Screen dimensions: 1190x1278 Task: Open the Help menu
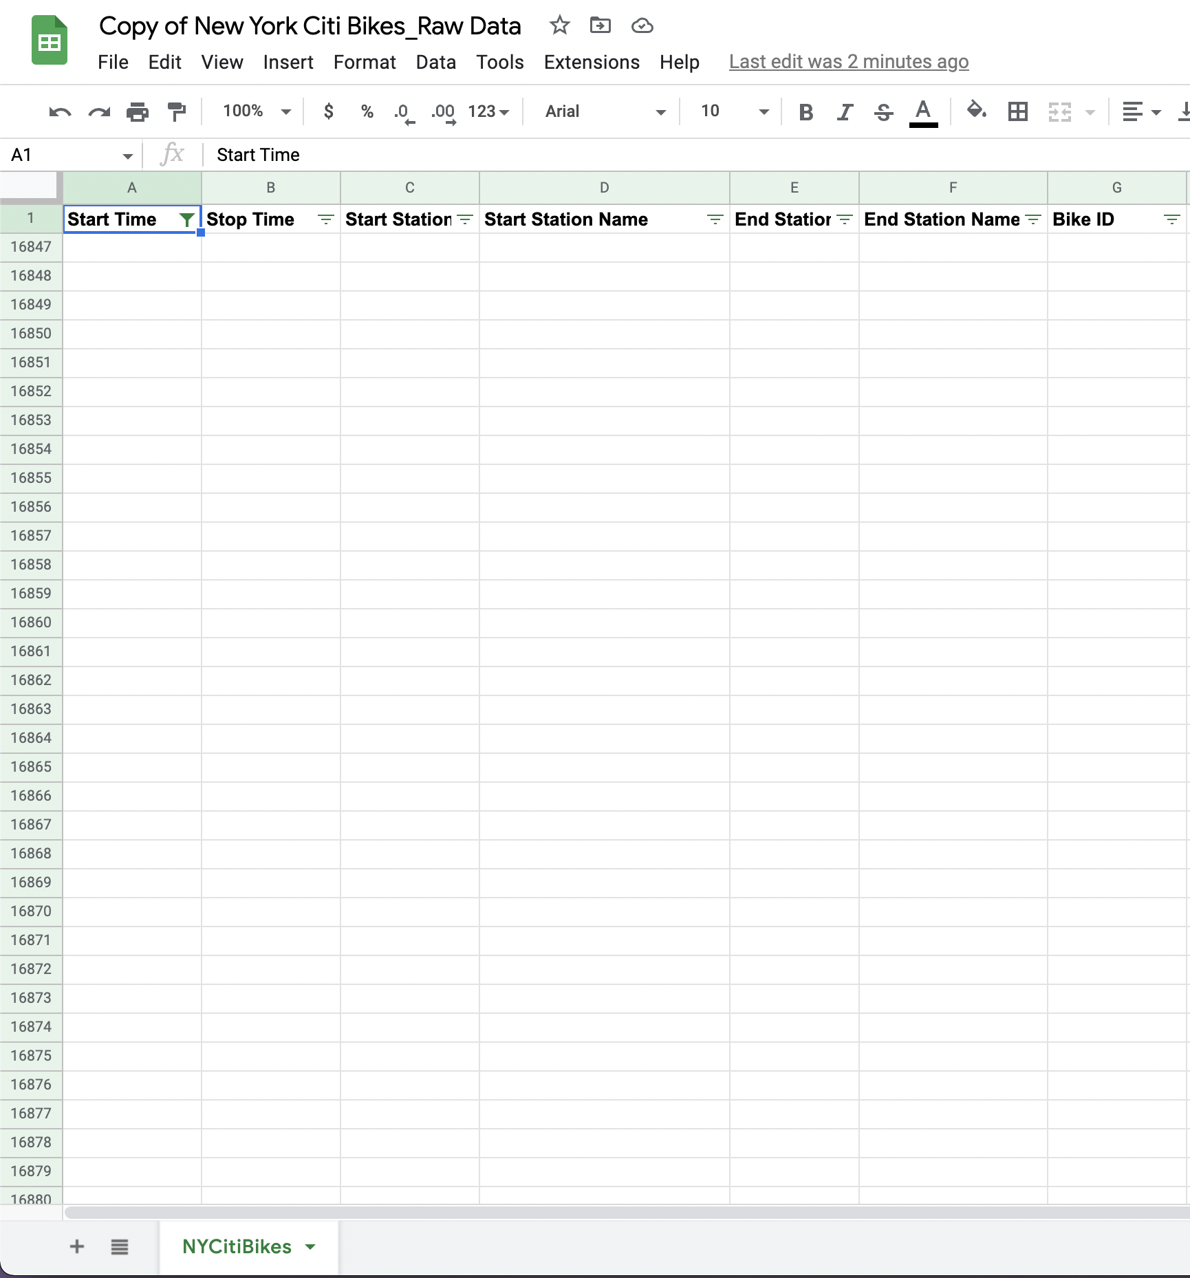click(x=680, y=62)
